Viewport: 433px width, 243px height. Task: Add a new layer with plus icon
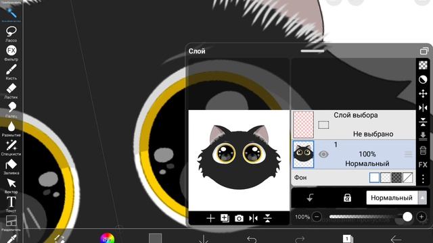(210, 219)
